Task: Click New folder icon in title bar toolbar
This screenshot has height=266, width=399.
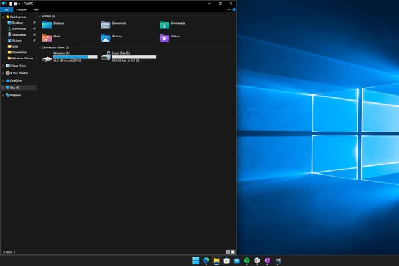Action: point(15,4)
